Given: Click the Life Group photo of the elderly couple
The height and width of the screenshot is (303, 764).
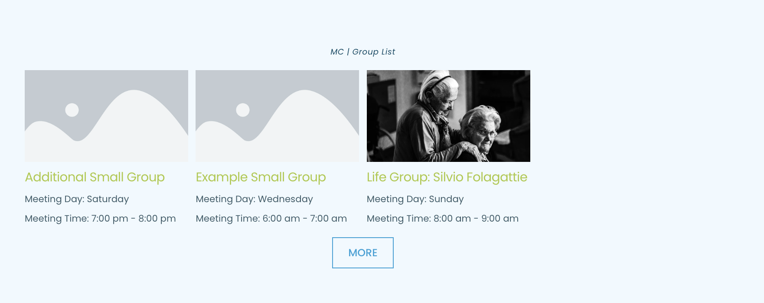Looking at the screenshot, I should pos(448,116).
